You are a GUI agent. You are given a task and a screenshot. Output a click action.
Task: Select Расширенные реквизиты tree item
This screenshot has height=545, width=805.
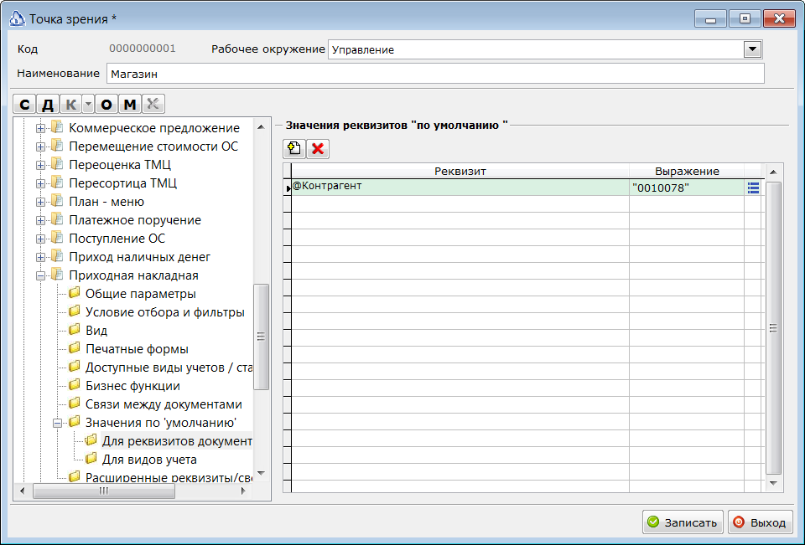tap(169, 477)
